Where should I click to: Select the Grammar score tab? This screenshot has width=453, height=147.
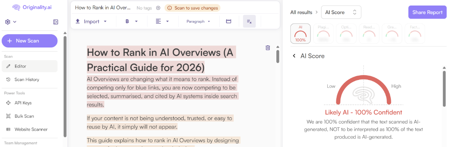[392, 34]
